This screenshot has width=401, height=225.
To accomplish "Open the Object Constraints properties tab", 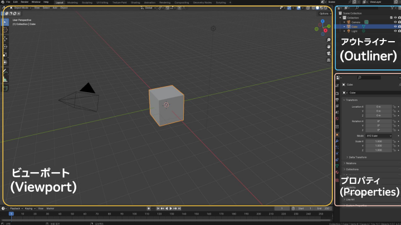I will click(337, 160).
